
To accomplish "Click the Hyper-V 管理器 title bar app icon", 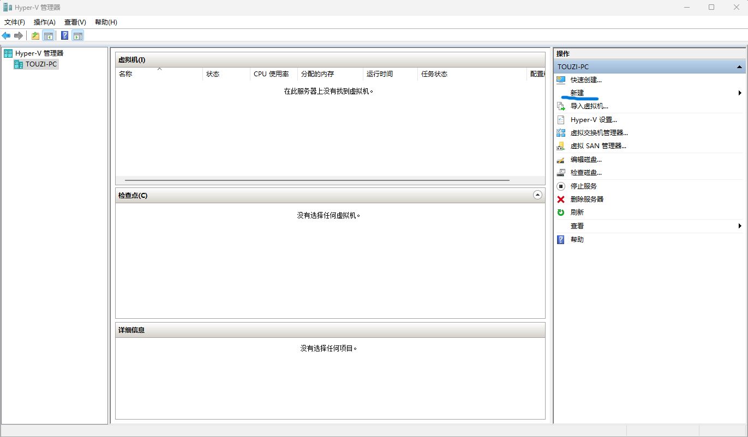I will 8,7.
